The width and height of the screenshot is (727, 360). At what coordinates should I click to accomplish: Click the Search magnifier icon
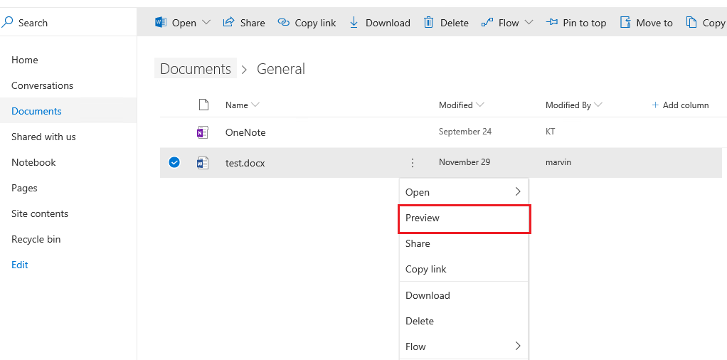7,22
